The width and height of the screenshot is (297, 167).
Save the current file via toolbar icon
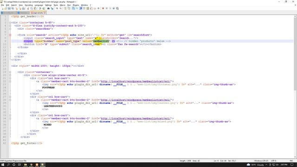pyautogui.click(x=9, y=8)
